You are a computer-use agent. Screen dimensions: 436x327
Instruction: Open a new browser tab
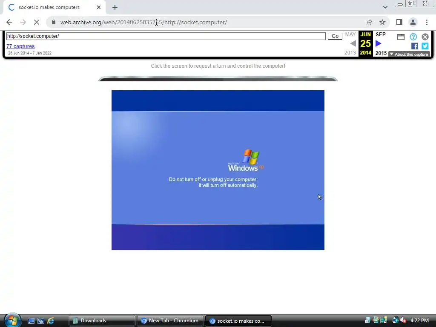[x=115, y=7]
